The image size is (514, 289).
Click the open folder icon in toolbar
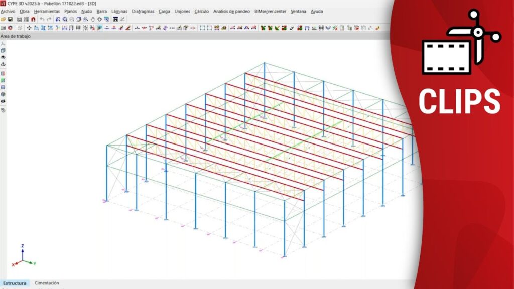tap(3, 19)
